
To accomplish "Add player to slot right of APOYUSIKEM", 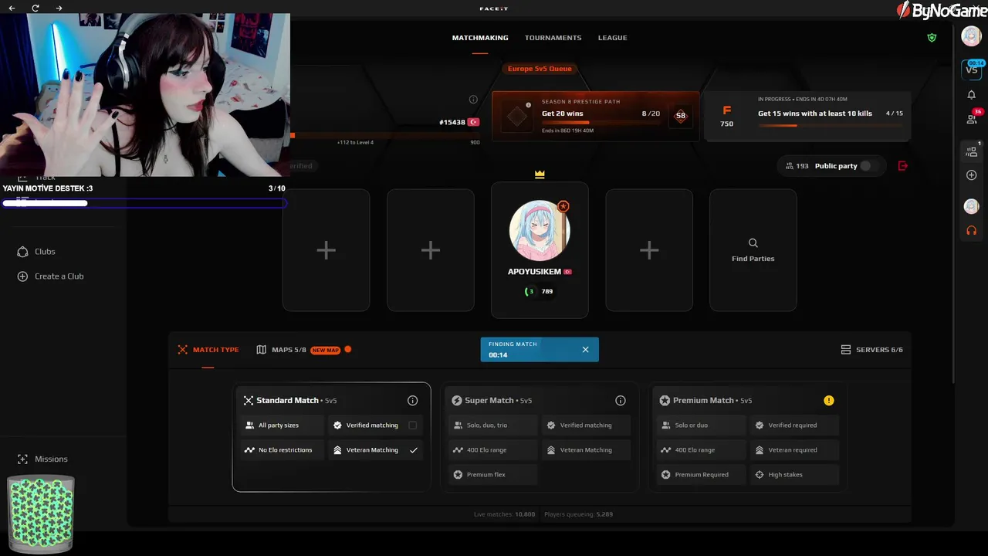I will click(x=649, y=250).
